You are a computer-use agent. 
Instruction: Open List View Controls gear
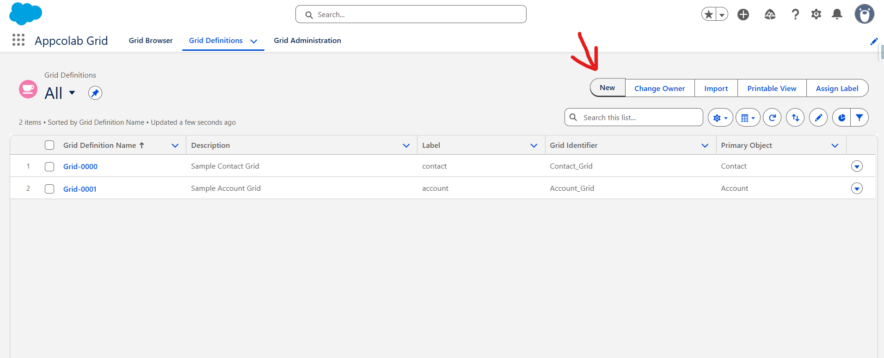(720, 118)
